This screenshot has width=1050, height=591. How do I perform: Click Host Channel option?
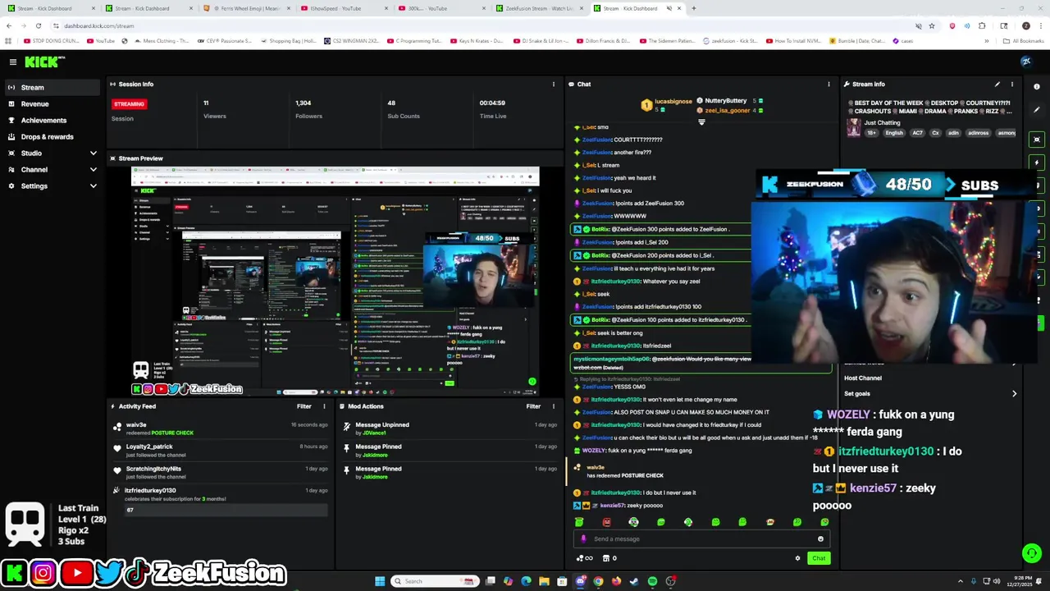click(x=863, y=378)
